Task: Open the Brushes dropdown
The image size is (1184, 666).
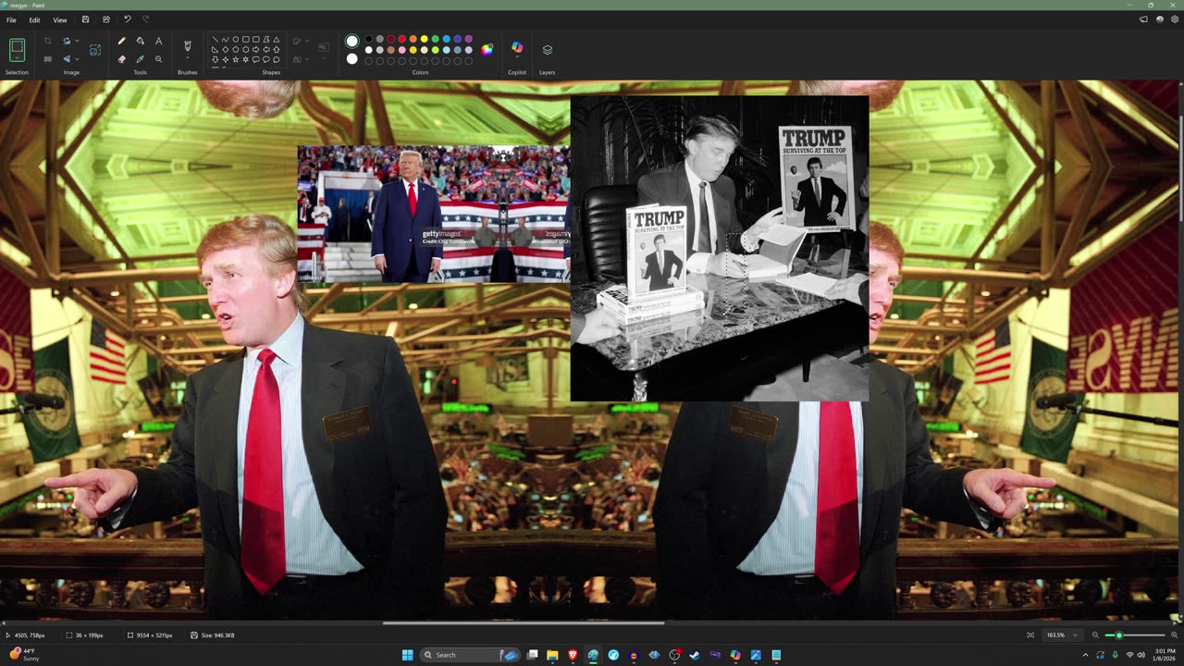Action: pyautogui.click(x=187, y=59)
